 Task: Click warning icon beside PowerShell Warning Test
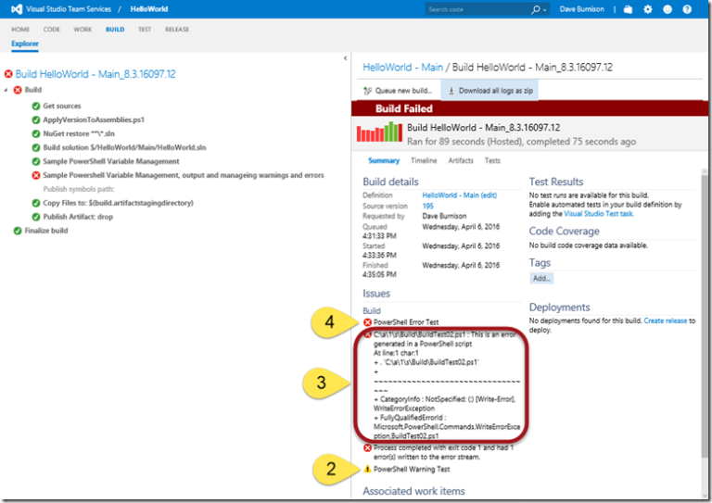click(367, 469)
